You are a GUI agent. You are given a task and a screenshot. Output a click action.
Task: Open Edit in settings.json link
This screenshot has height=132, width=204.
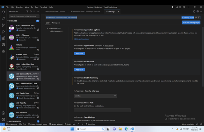(x=81, y=39)
